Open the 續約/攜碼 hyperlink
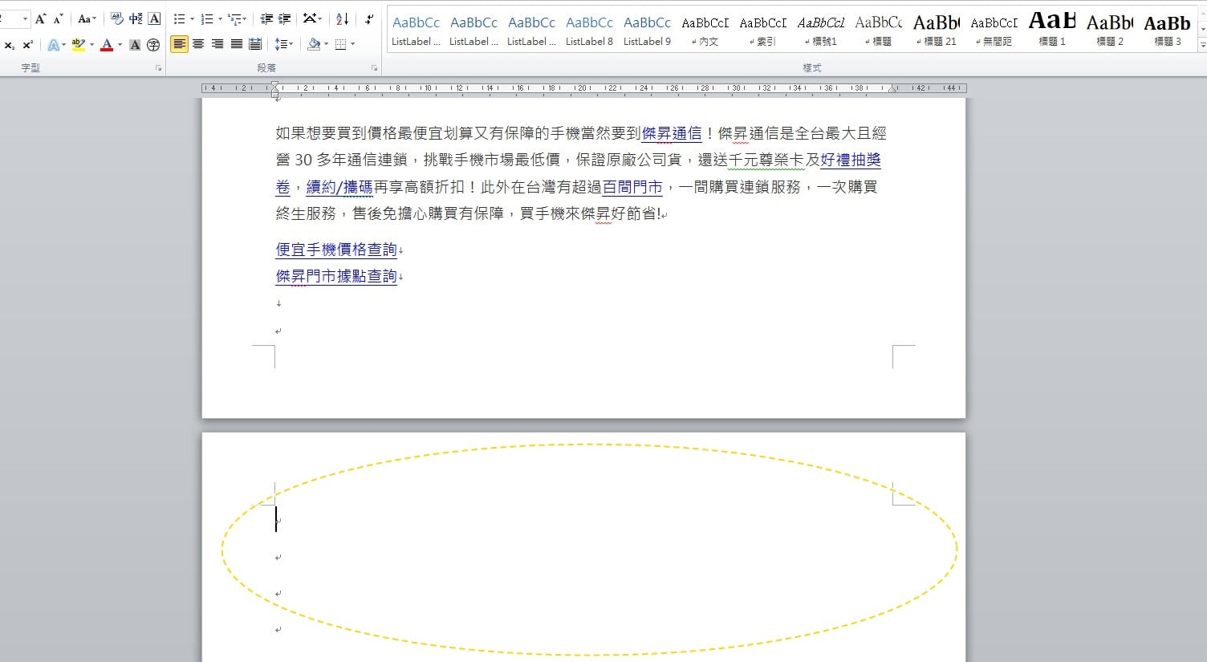Image resolution: width=1207 pixels, height=662 pixels. (x=339, y=187)
